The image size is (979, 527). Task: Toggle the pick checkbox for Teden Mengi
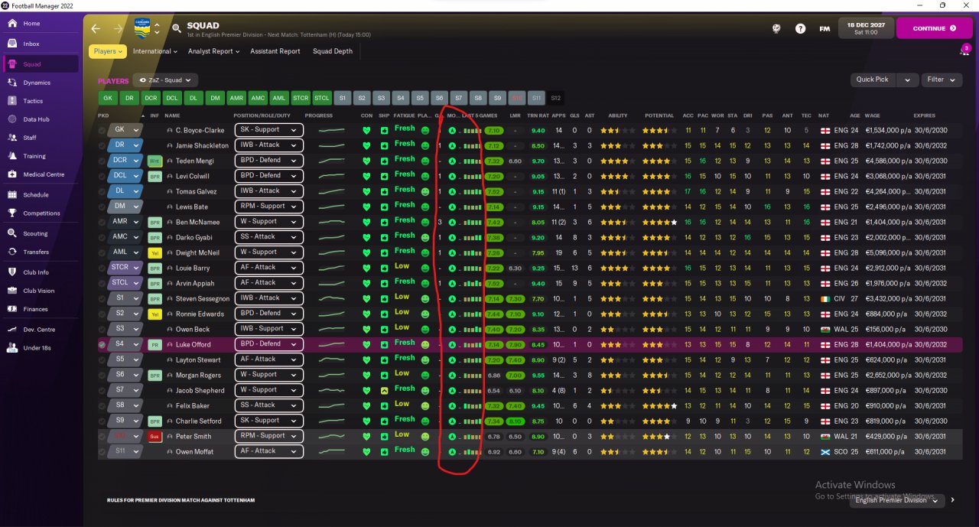point(102,161)
